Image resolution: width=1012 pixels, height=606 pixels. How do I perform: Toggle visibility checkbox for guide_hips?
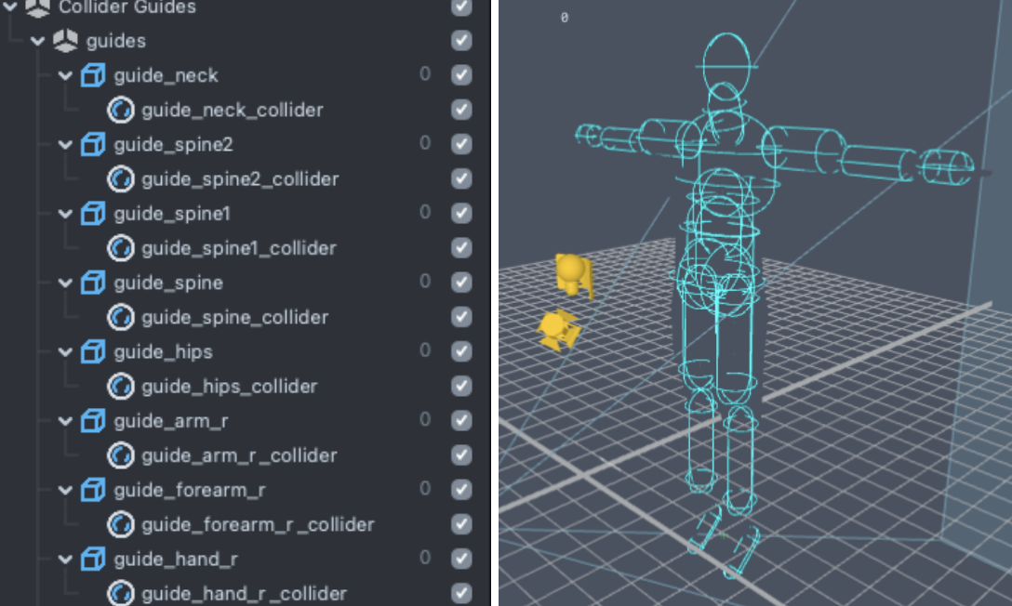461,351
